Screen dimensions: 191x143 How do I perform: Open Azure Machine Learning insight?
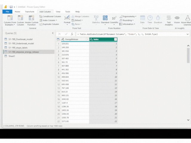point(186,21)
